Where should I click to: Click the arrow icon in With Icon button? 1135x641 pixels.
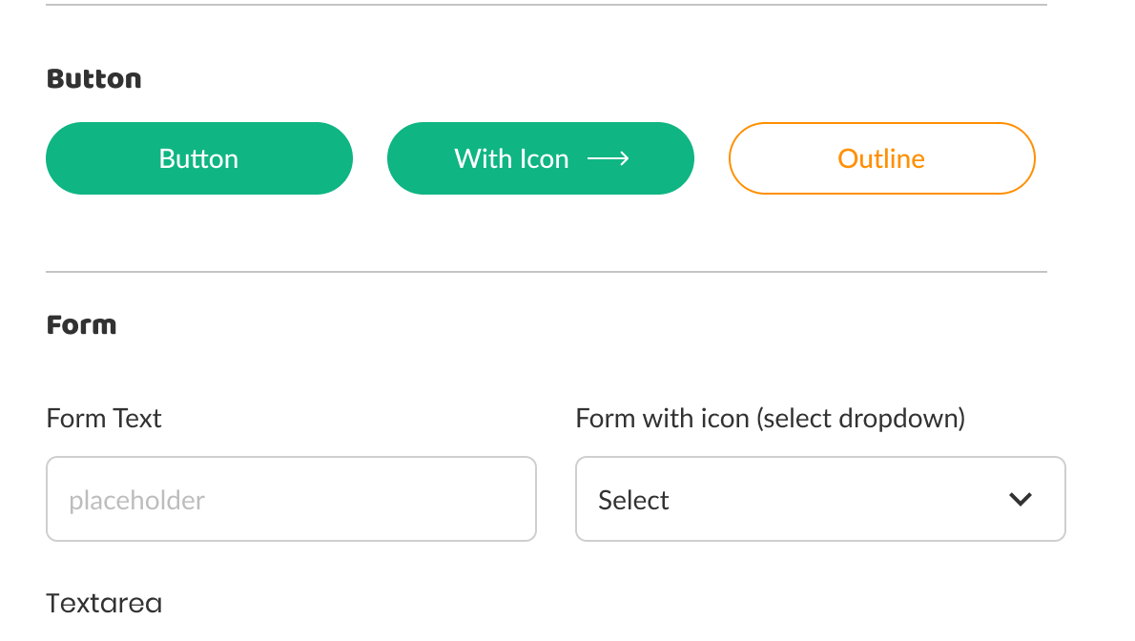tap(609, 158)
